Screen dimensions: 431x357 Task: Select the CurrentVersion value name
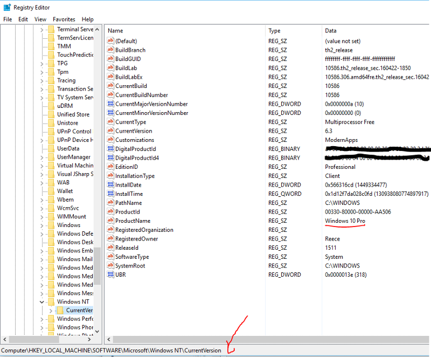(134, 131)
